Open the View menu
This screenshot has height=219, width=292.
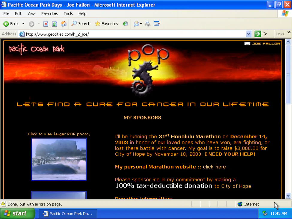click(x=31, y=13)
